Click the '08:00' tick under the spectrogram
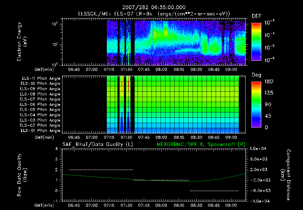 (x=161, y=69)
